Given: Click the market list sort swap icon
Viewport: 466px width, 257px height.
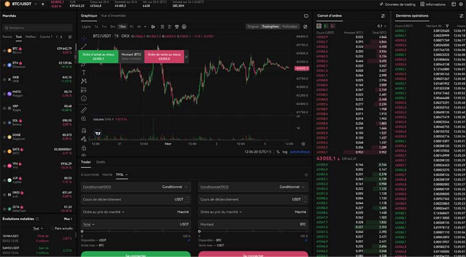Looking at the screenshot, I should [x=70, y=37].
